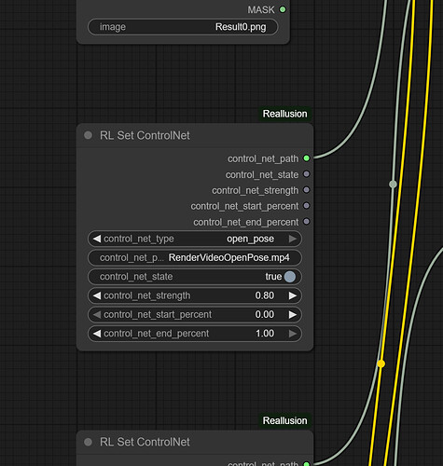443x466 pixels.
Task: Collapse the lower RL Set ControlNet node via its dot
Action: [x=89, y=442]
